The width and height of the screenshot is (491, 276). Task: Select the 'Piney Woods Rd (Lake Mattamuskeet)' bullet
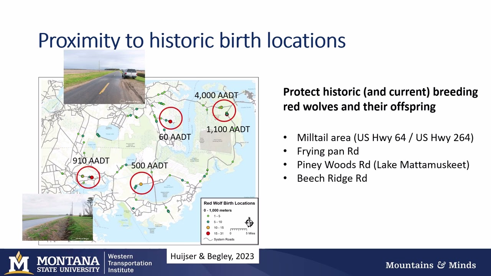click(383, 165)
